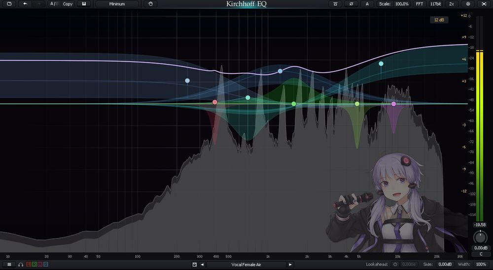The image size is (493, 270).
Task: Click the hand grab icon
Action: tap(150, 4)
